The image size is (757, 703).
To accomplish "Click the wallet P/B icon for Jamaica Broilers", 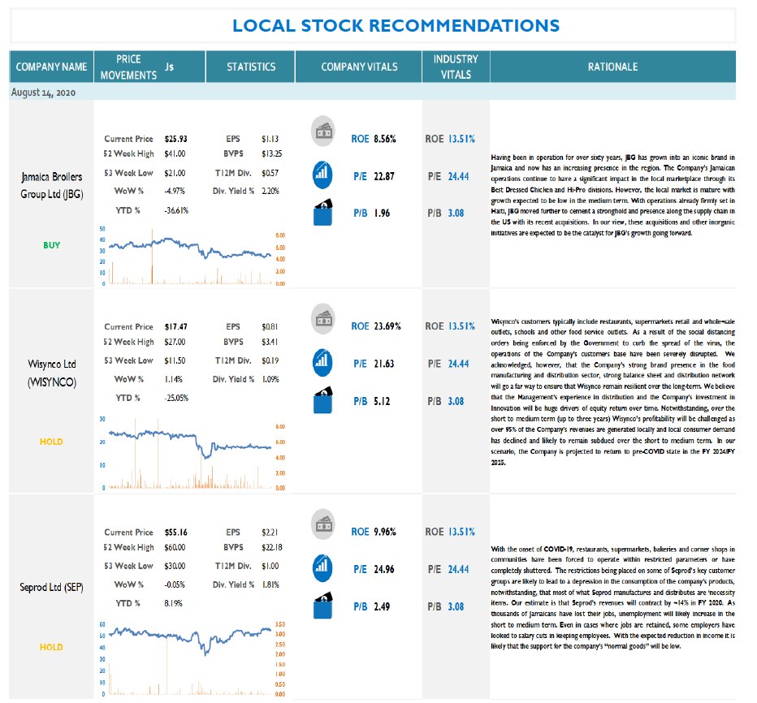I will [323, 213].
